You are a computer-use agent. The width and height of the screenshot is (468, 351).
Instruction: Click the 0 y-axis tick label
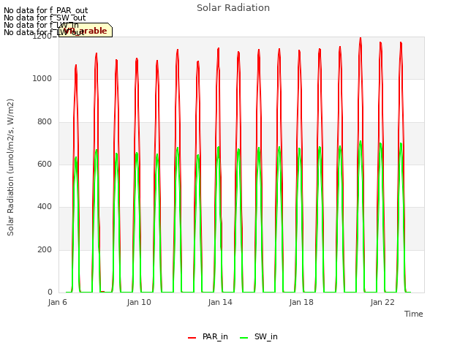(50, 292)
